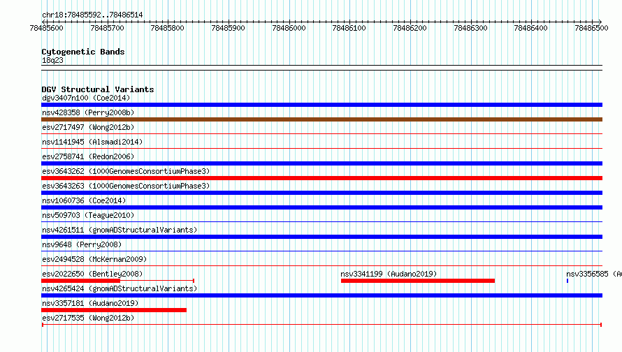The image size is (622, 352).
Task: Open variant nsv3357181 (Audano2019) label
Action: point(90,303)
